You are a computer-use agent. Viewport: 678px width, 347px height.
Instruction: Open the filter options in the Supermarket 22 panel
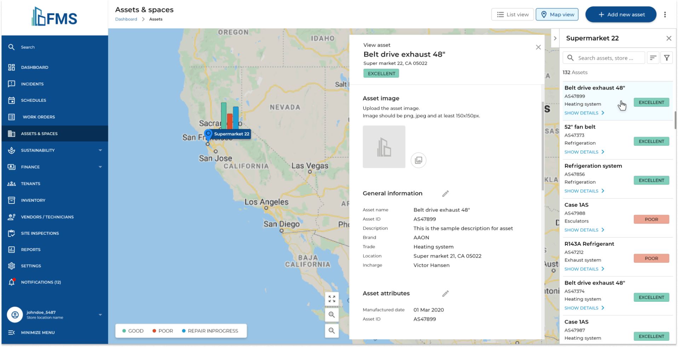point(667,57)
